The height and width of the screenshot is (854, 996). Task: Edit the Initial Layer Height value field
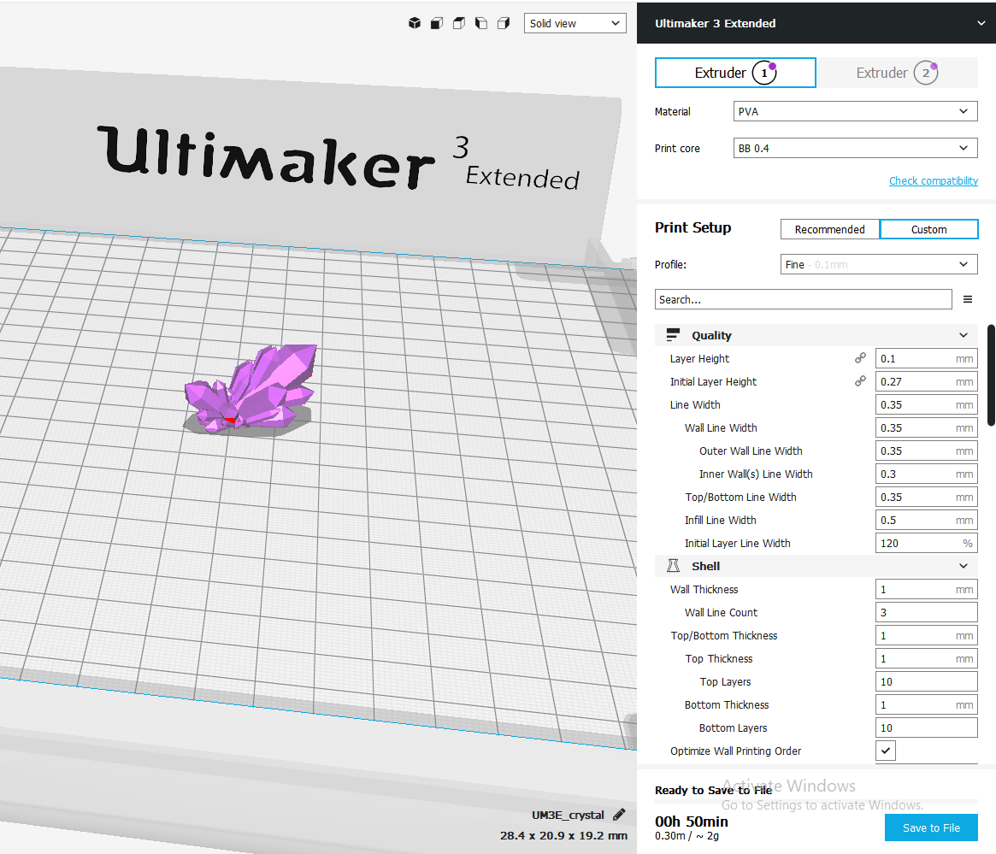[x=926, y=381]
